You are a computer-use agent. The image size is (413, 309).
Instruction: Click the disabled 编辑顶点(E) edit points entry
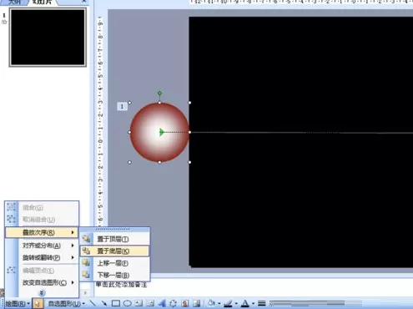coord(42,271)
